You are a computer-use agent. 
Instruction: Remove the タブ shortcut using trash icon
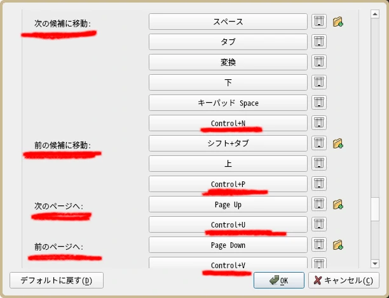(318, 42)
